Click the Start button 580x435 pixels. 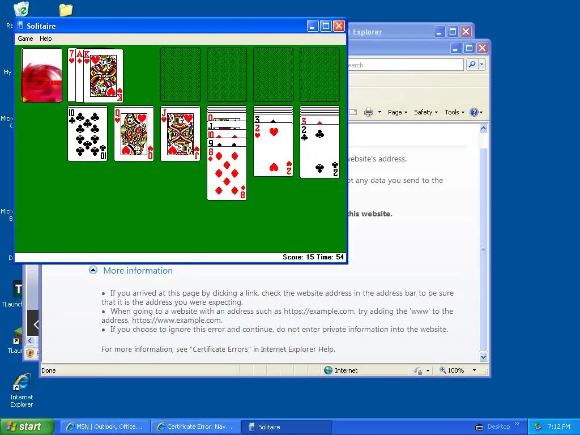(x=27, y=427)
